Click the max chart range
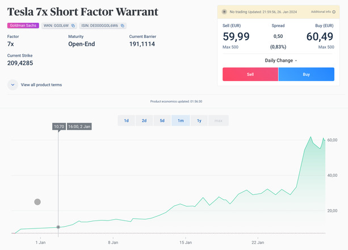The height and width of the screenshot is (250, 348). (218, 120)
